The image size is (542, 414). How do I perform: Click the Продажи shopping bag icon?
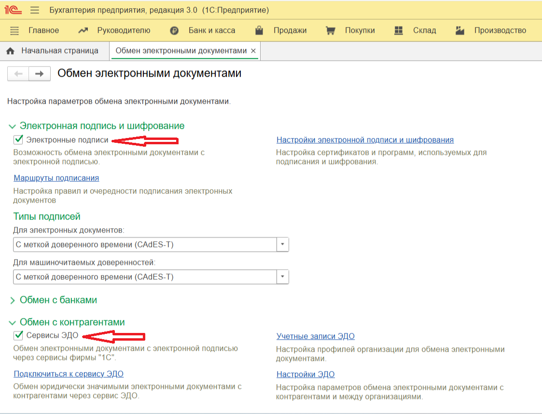[260, 30]
